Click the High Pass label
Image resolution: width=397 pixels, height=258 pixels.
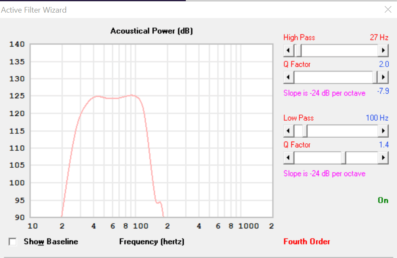click(x=299, y=37)
